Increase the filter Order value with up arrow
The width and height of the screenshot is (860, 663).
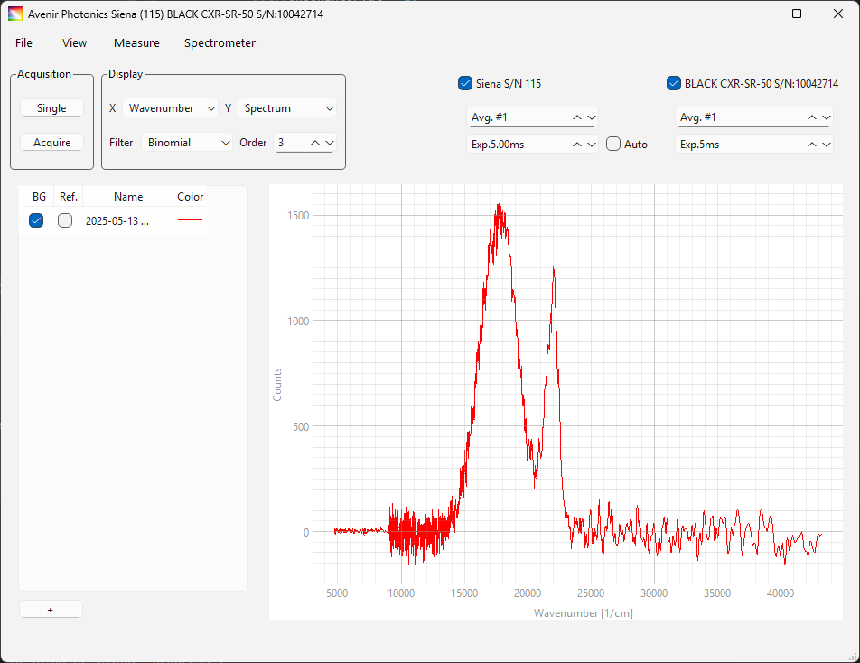315,143
